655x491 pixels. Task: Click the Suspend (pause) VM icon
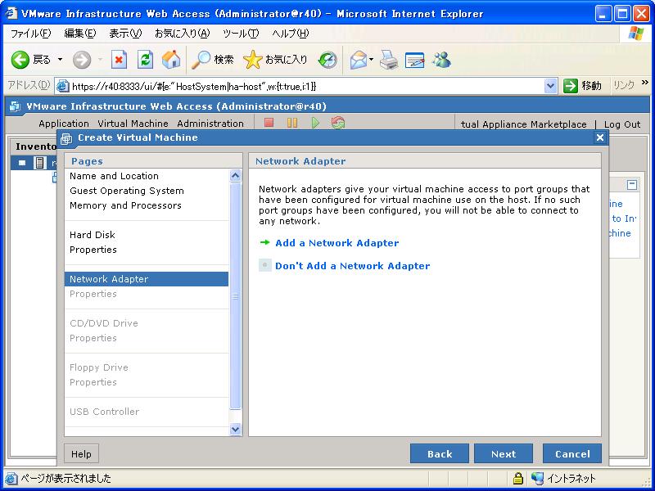pyautogui.click(x=292, y=123)
